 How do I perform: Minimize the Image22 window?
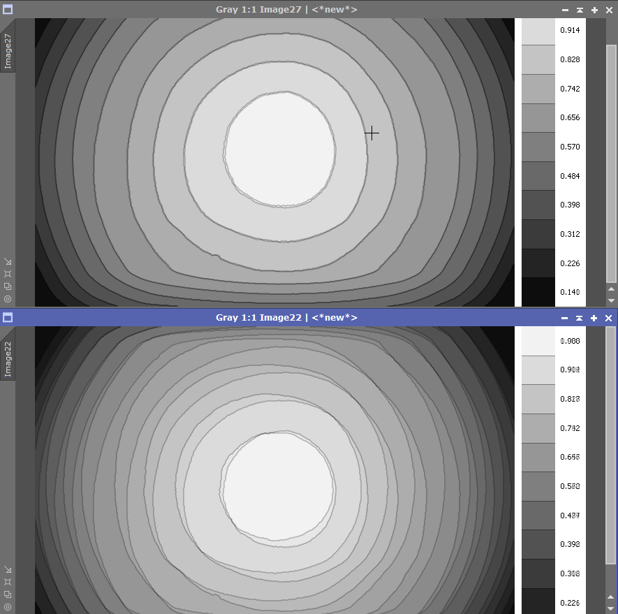point(565,317)
